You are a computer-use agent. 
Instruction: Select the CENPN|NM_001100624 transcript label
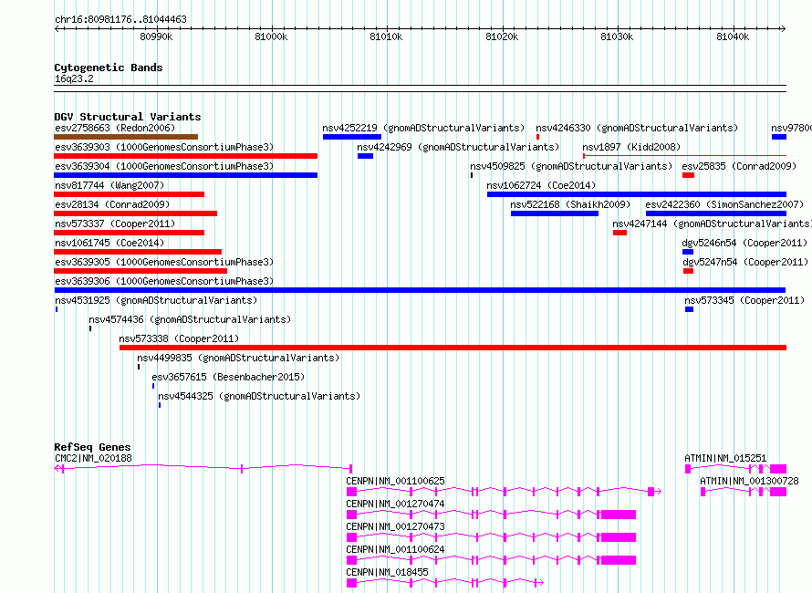(x=395, y=549)
